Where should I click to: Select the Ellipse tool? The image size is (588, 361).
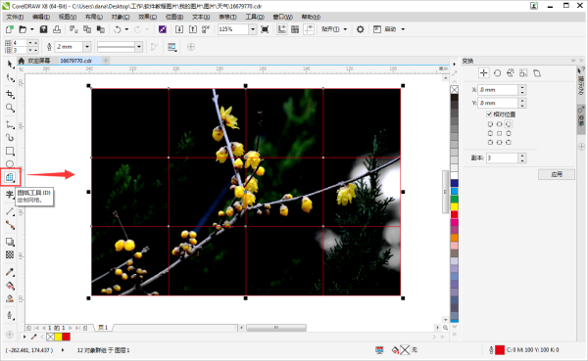tap(10, 163)
